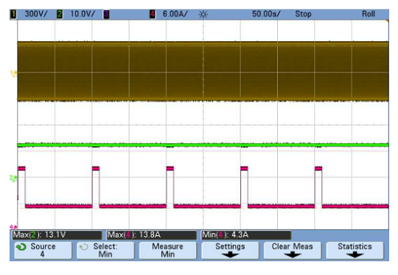Click the green Source rotate arrow icon
398x275 pixels.
pyautogui.click(x=21, y=247)
